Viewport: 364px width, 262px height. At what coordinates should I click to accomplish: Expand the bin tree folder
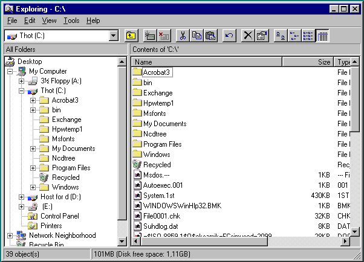click(x=33, y=110)
